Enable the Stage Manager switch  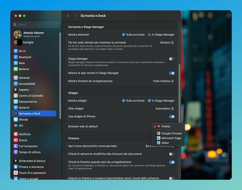click(172, 59)
